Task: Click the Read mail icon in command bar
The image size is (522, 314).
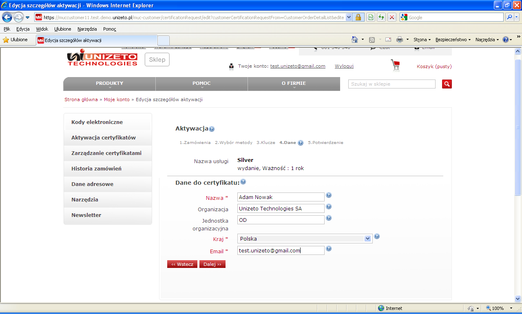Action: [x=388, y=40]
